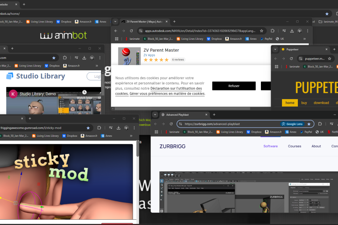Image resolution: width=338 pixels, height=225 pixels.
Task: Open PayPal bookmark in Autodesk window
Action: 267,39
